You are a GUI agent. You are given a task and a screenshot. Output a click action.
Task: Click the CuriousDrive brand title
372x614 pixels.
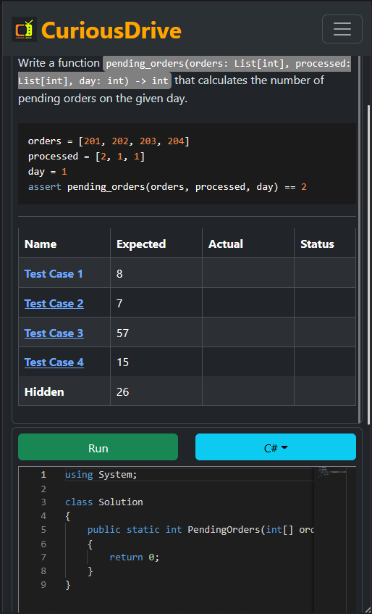(111, 30)
